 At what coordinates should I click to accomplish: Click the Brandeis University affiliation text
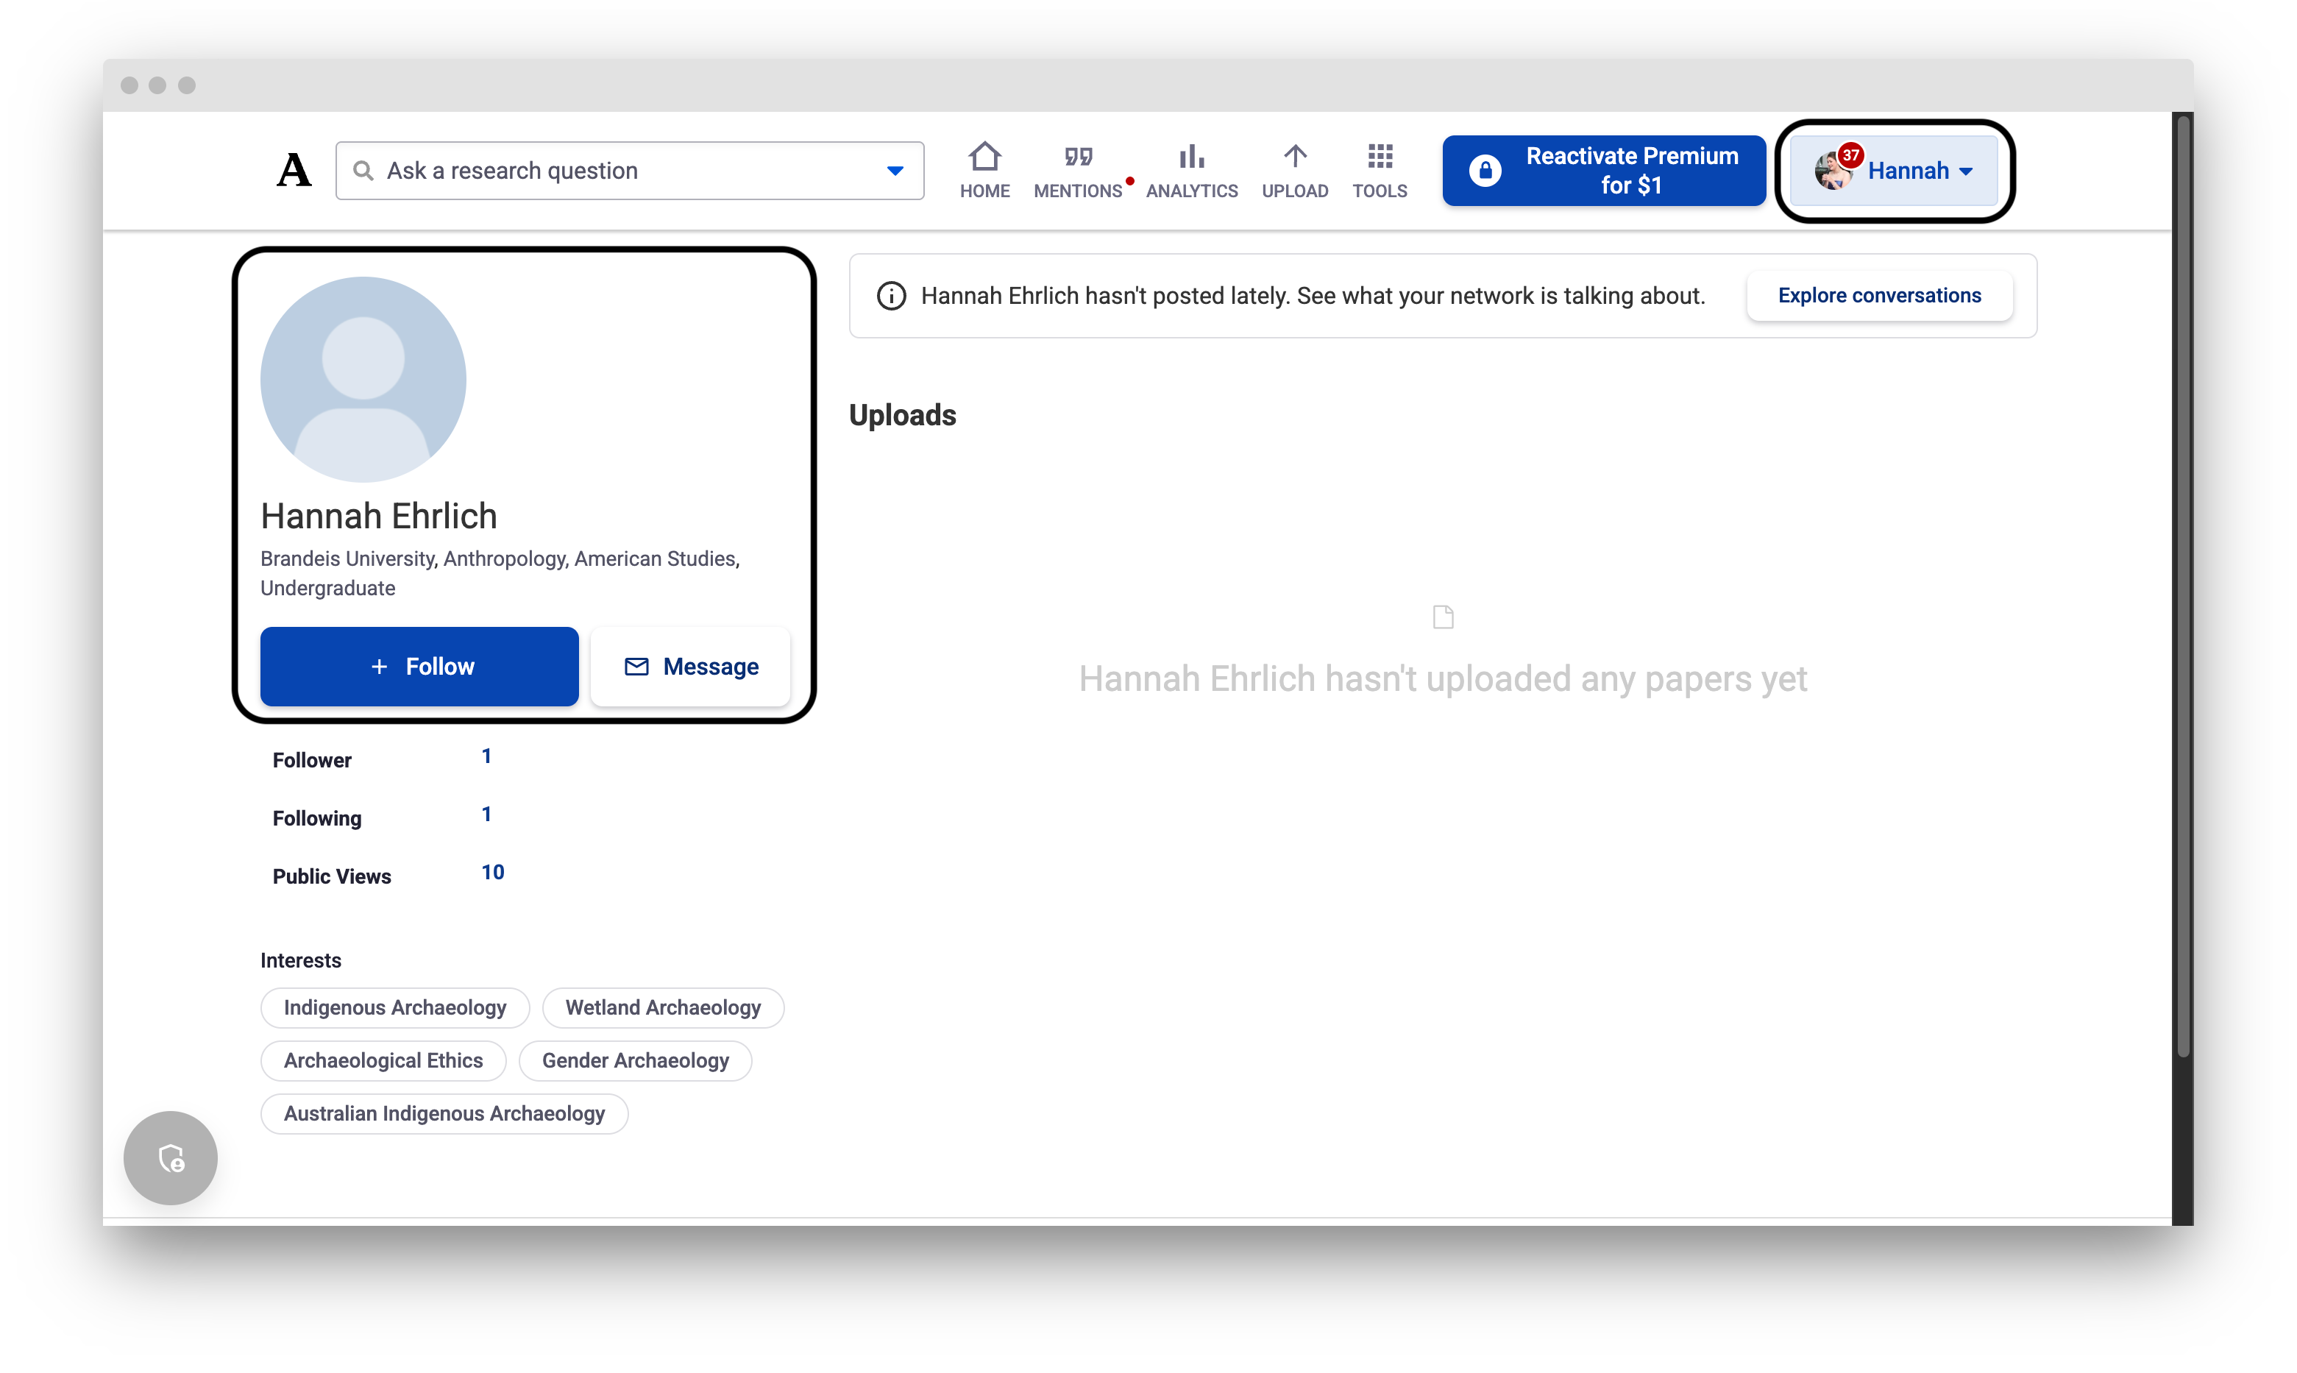pyautogui.click(x=347, y=558)
